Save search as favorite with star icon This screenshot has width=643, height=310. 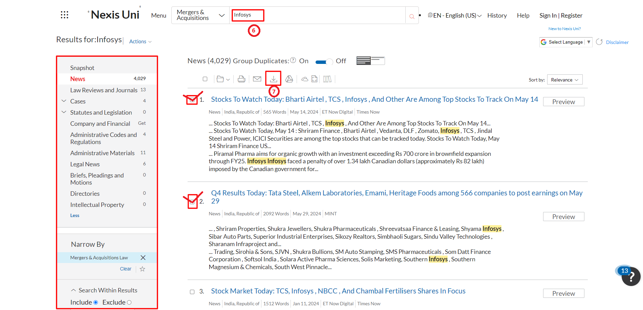pos(143,269)
